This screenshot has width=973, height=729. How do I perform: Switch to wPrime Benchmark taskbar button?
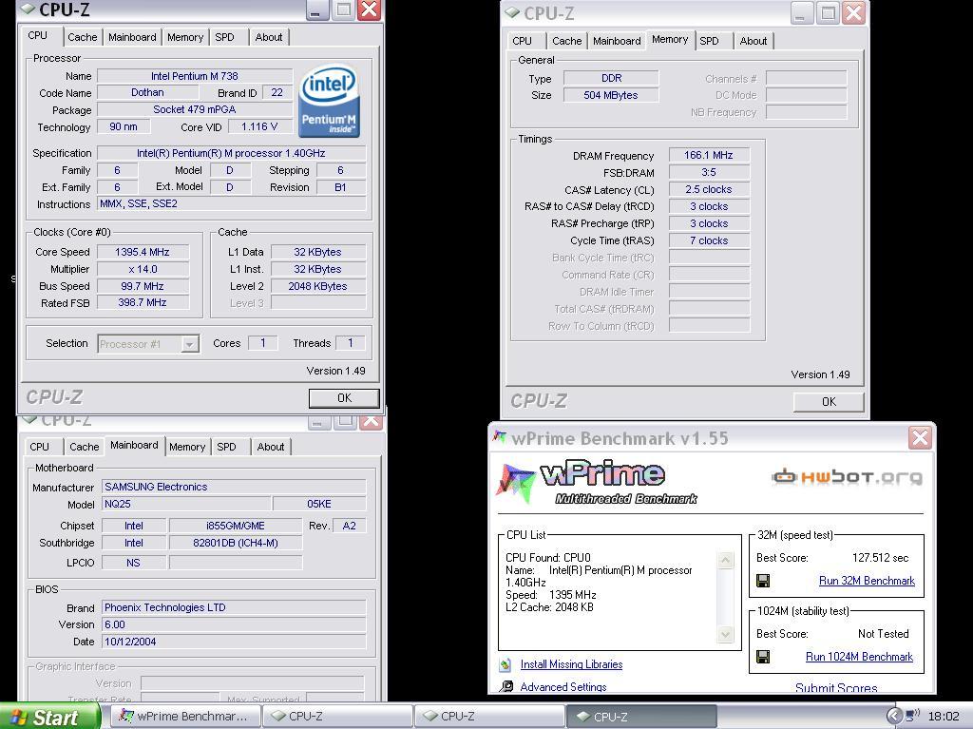185,717
